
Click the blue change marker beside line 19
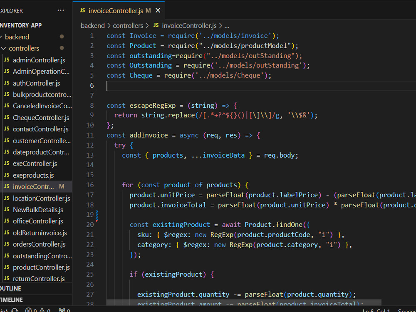pos(97,215)
